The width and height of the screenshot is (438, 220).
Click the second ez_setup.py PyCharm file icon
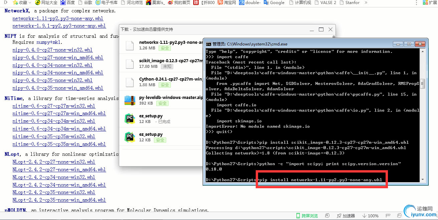pyautogui.click(x=129, y=137)
